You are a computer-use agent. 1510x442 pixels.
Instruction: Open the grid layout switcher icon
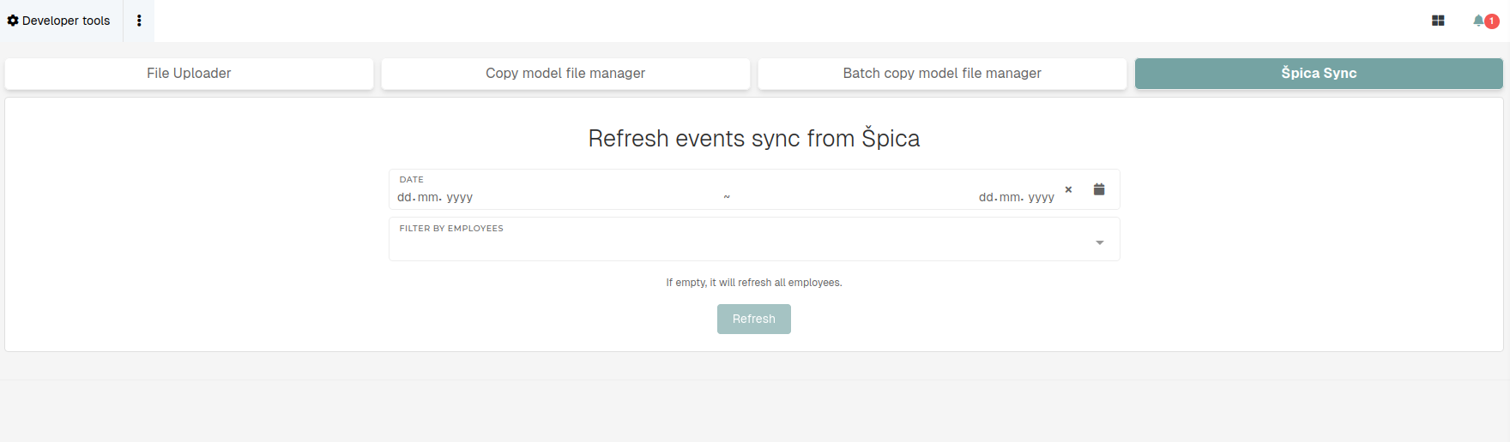pos(1438,21)
